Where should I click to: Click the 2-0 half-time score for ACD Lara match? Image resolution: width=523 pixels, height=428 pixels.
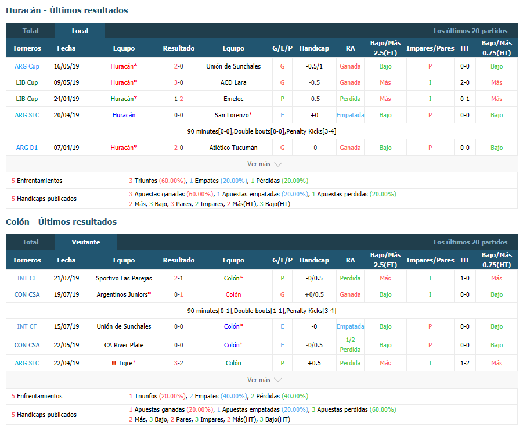465,82
